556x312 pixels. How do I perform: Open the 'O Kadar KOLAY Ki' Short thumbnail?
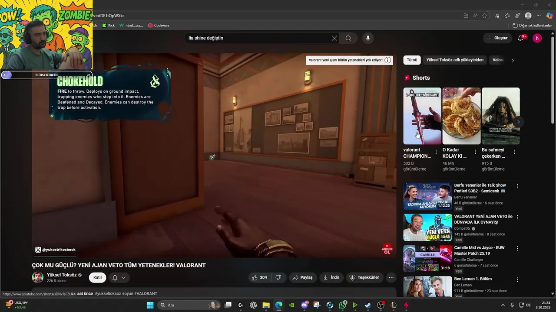click(461, 116)
